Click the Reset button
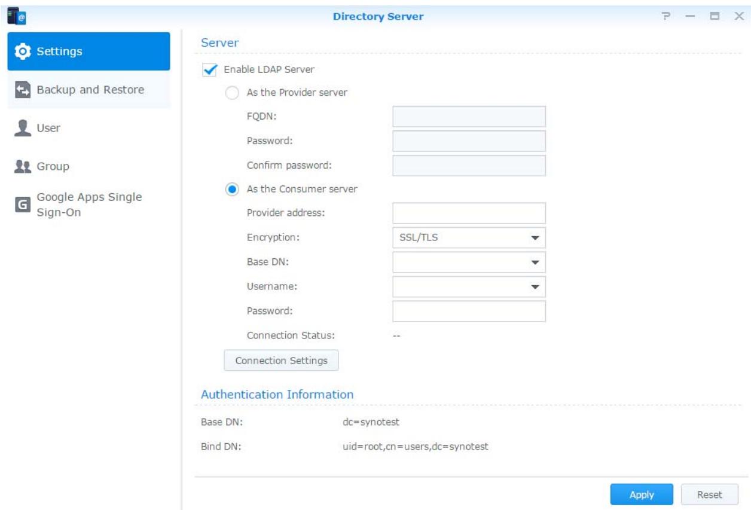This screenshot has height=510, width=751. click(710, 495)
